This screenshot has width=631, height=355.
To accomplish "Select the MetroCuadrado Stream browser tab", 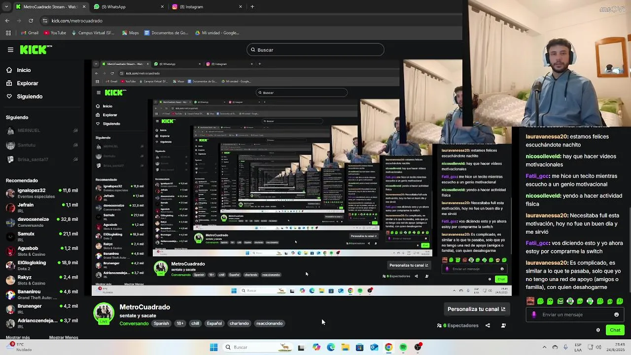I will click(x=51, y=7).
